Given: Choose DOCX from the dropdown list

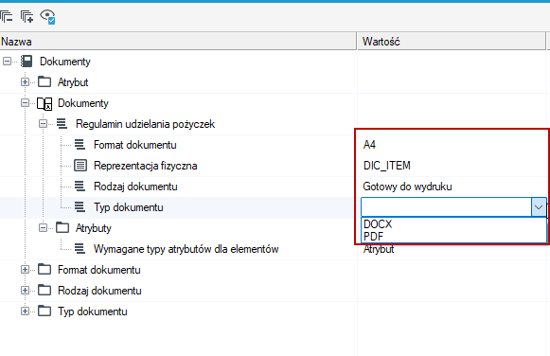Looking at the screenshot, I should click(378, 224).
